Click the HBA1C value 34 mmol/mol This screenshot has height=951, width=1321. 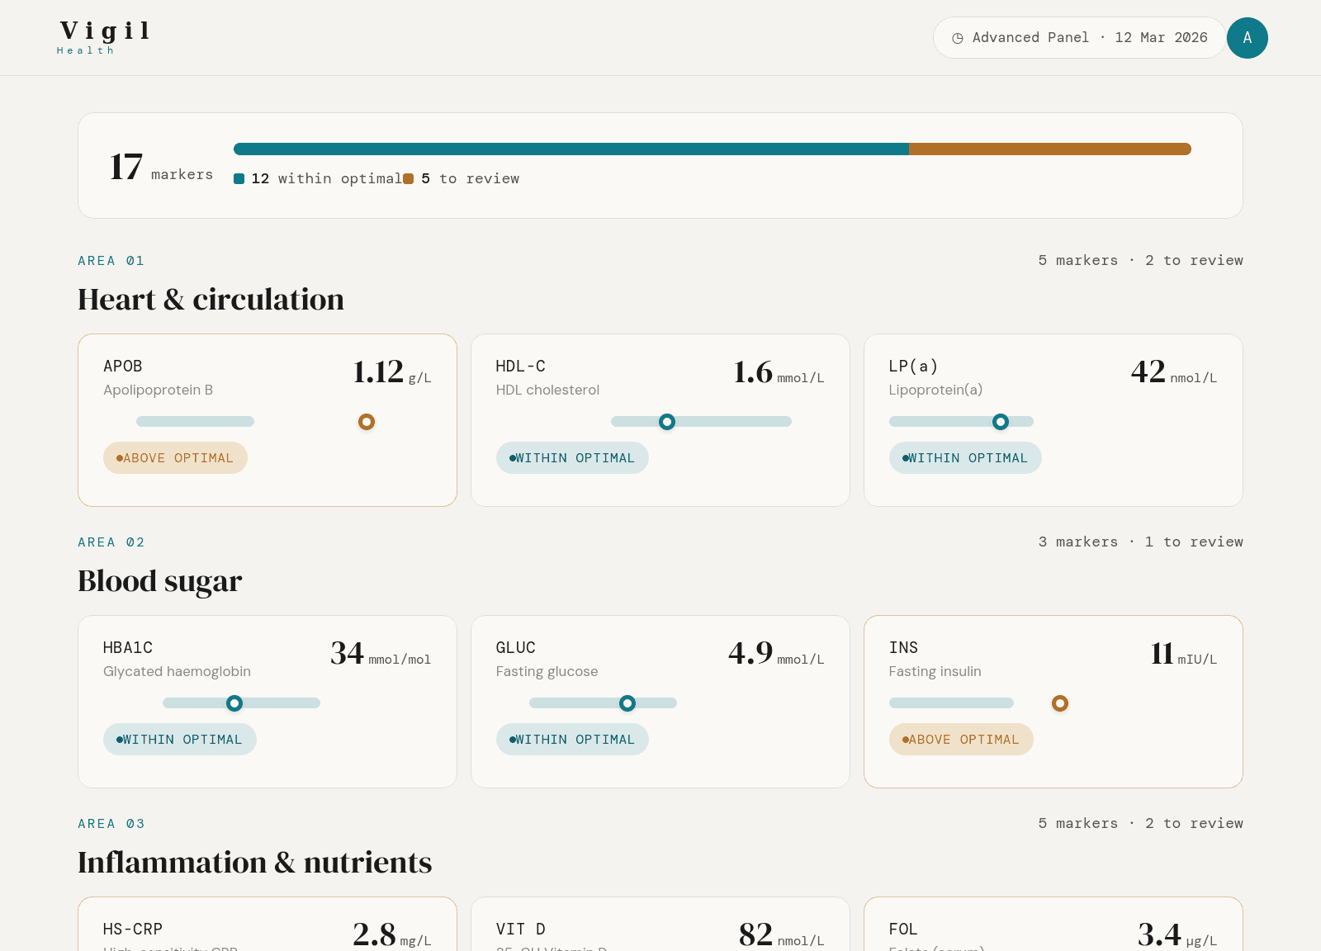point(381,654)
